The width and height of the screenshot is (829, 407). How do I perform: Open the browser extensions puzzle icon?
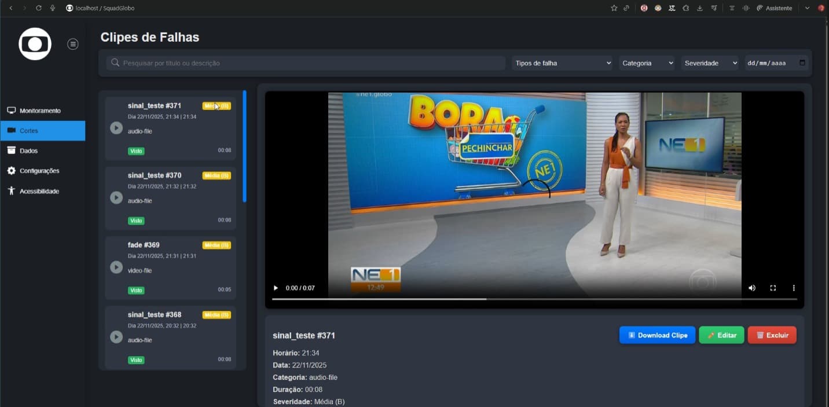click(x=686, y=8)
